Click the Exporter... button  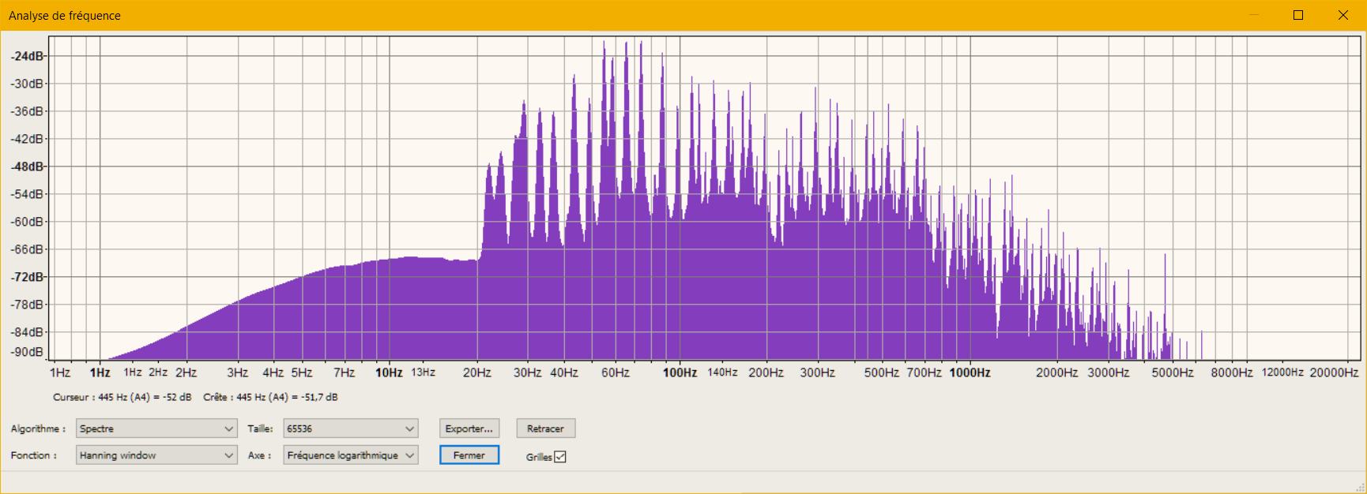click(x=469, y=429)
